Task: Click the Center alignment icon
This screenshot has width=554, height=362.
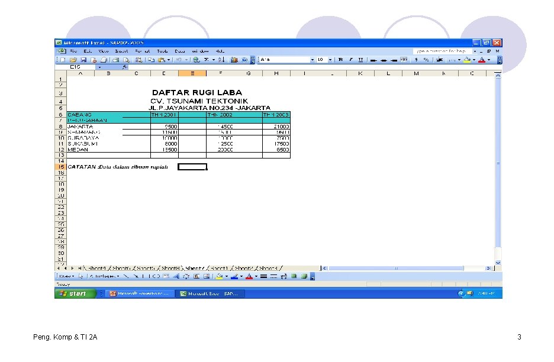Action: [x=384, y=60]
